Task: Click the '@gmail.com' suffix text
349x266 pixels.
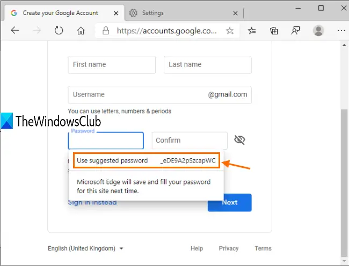Action: pyautogui.click(x=228, y=94)
